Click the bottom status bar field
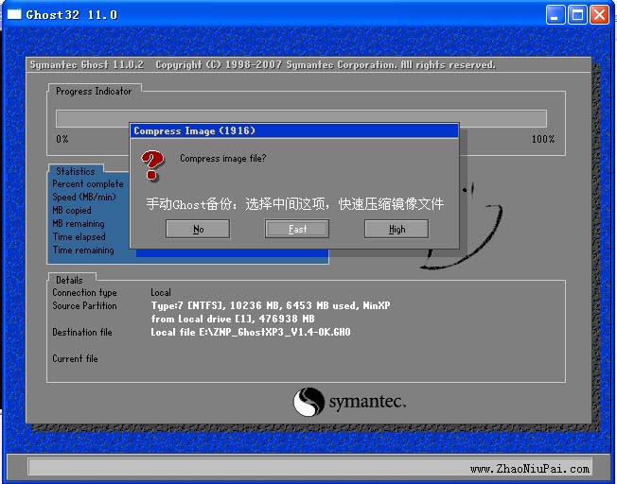 [x=310, y=467]
